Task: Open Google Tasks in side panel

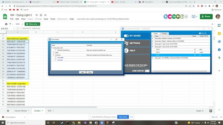Action: tap(219, 41)
